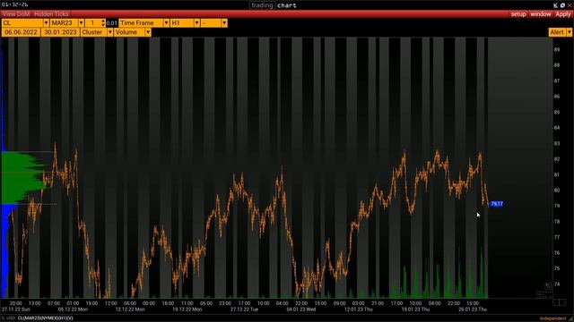Image resolution: width=574 pixels, height=322 pixels.
Task: Click the 12.12.22 Mon date label
Action: click(130, 309)
